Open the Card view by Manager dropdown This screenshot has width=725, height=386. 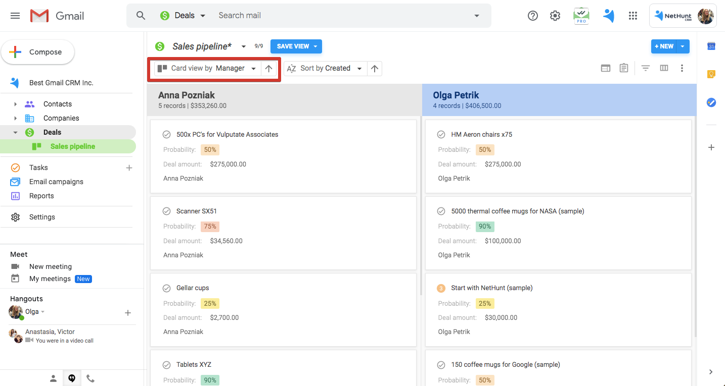coord(208,69)
